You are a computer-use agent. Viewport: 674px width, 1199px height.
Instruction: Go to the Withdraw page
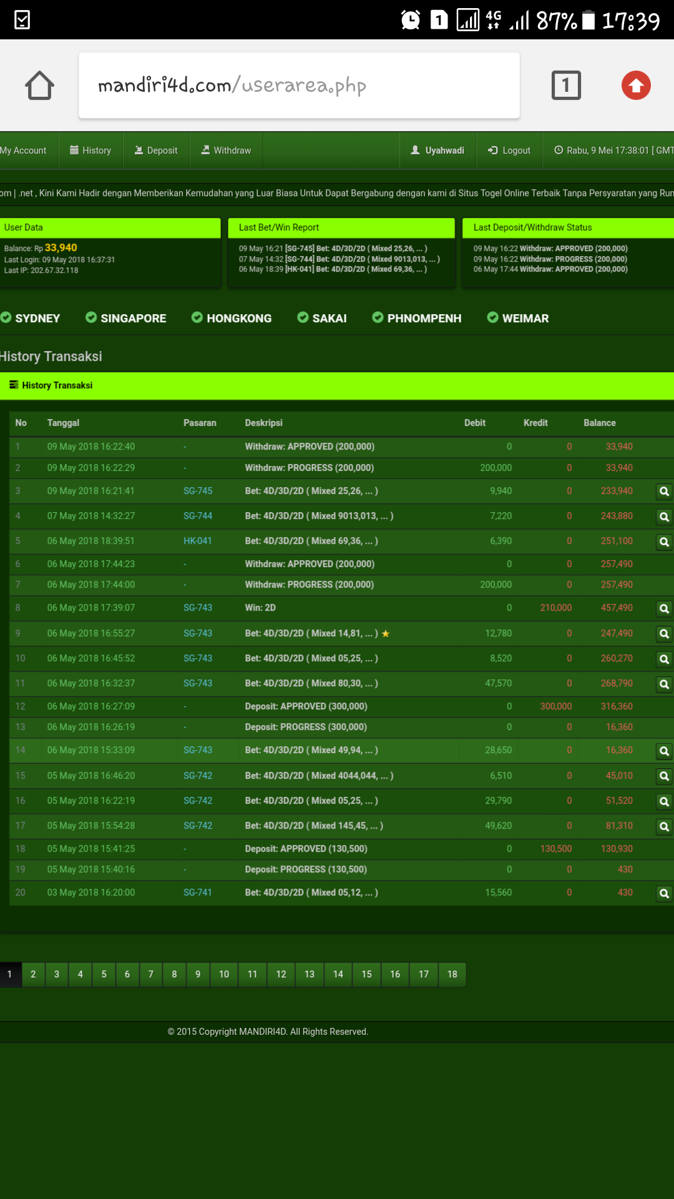click(x=226, y=150)
